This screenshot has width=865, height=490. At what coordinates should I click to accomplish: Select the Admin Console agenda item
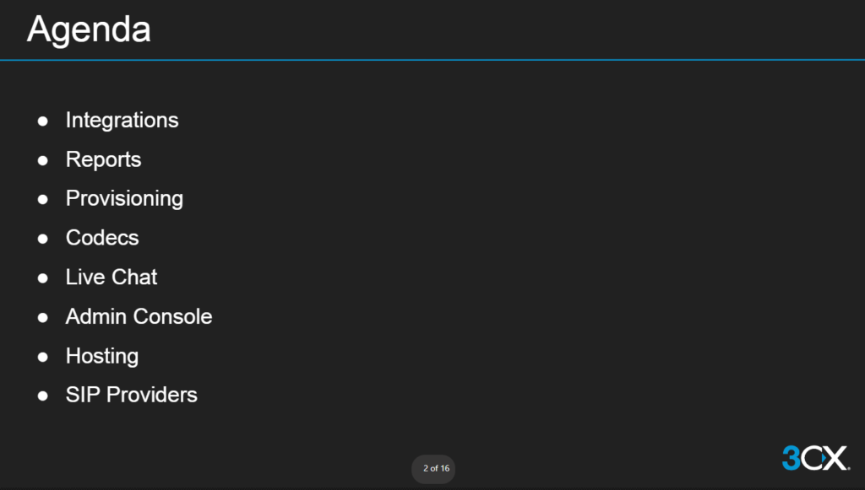139,316
